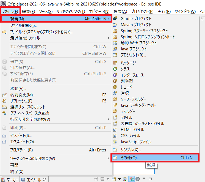Image resolution: width=205 pixels, height=182 pixels.
Task: Click the パッケージ package icon
Action: [115, 63]
